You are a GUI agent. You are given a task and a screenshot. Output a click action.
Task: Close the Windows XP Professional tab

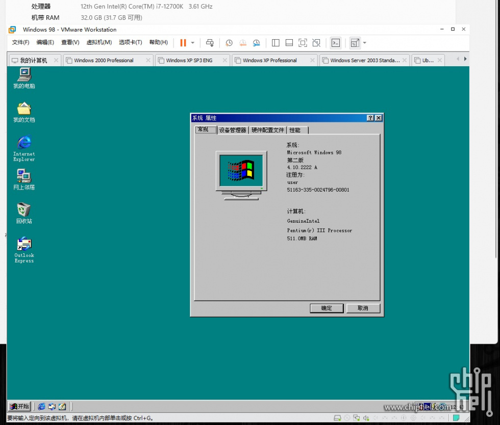(x=312, y=60)
